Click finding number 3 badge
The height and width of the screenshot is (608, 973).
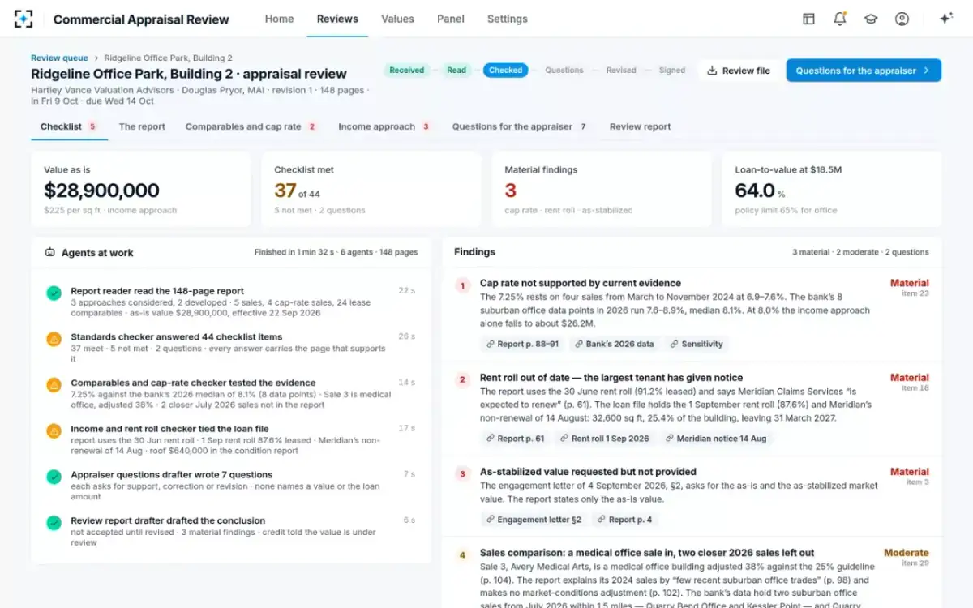[462, 473]
